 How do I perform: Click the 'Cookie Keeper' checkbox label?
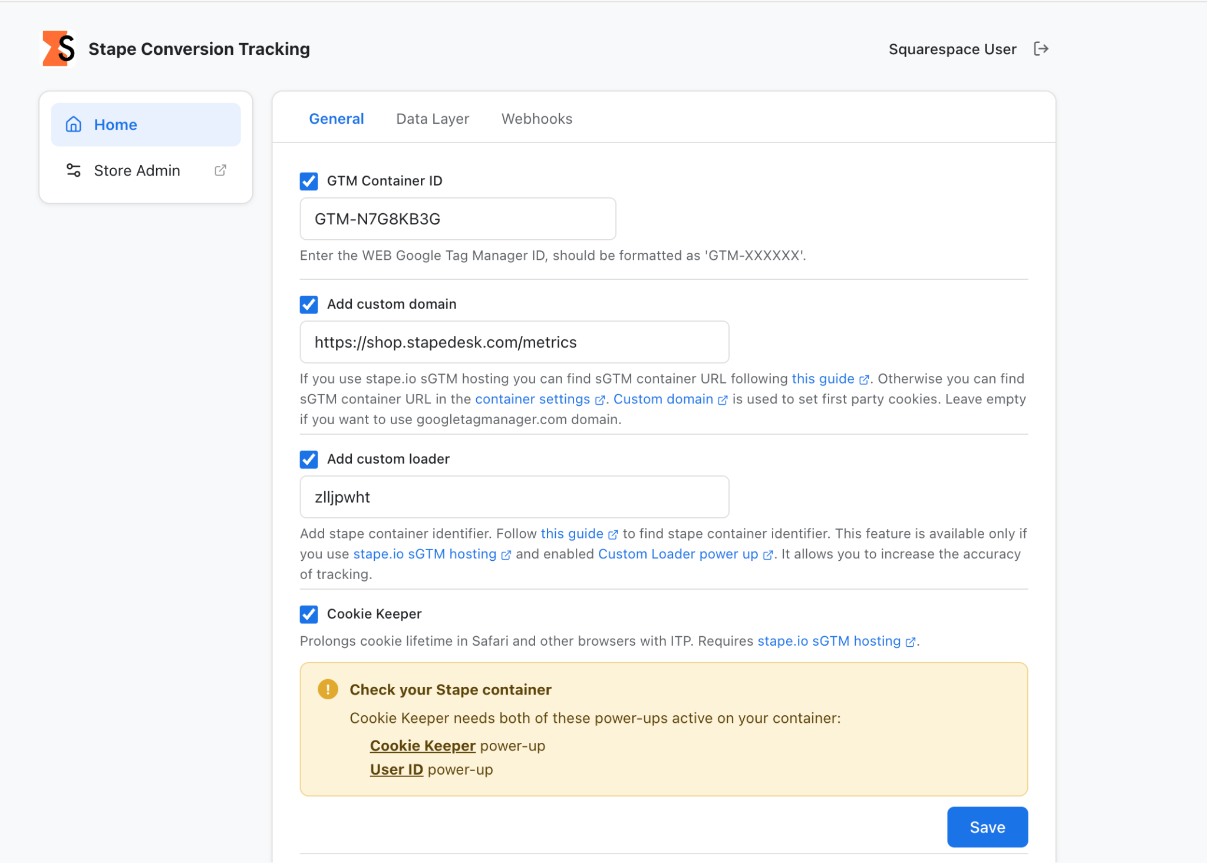tap(374, 614)
